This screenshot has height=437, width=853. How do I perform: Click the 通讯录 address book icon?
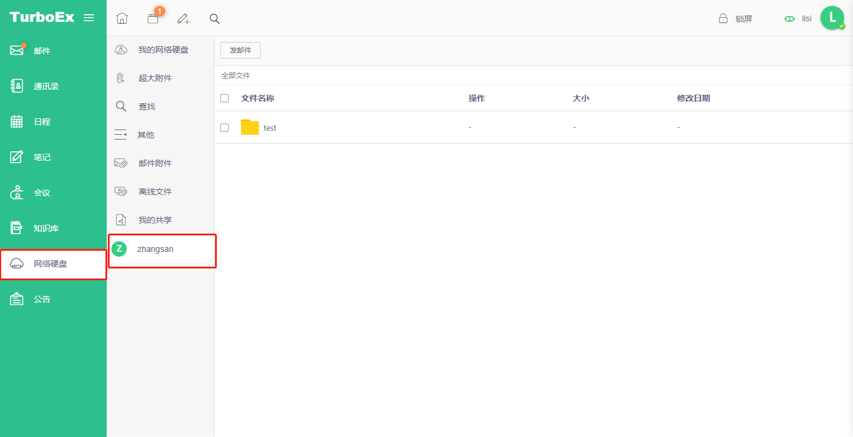[x=17, y=86]
